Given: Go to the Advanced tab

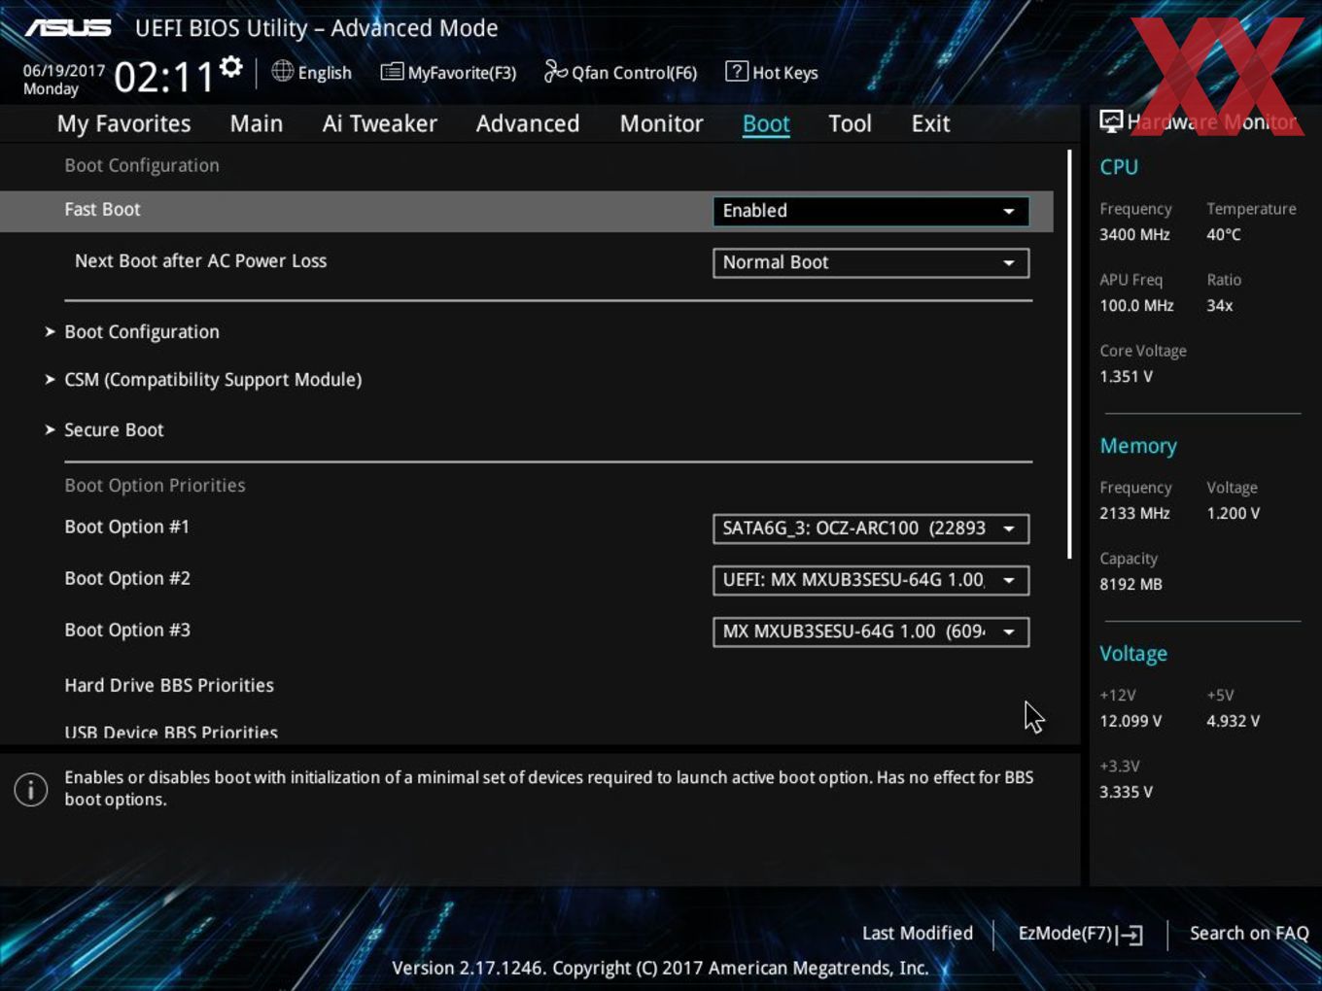Looking at the screenshot, I should (x=528, y=124).
